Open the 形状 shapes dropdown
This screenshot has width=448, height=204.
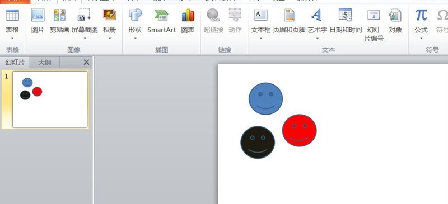(x=135, y=38)
